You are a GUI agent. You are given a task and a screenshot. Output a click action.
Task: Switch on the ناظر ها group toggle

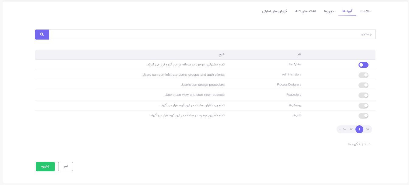pyautogui.click(x=363, y=116)
